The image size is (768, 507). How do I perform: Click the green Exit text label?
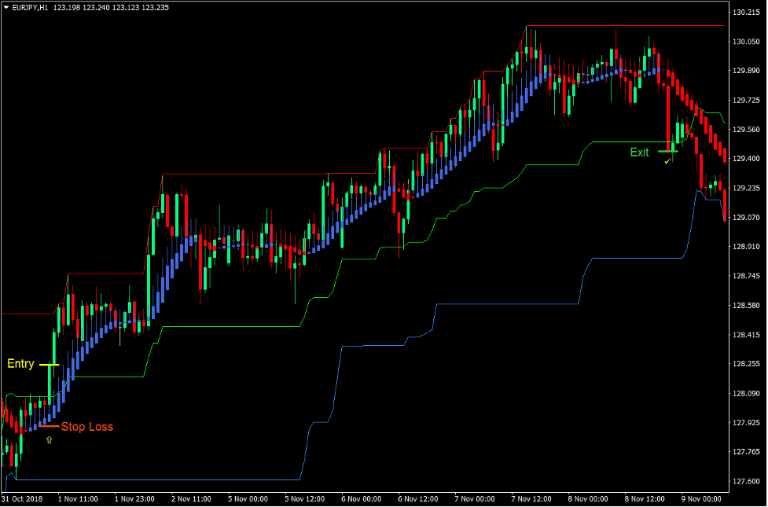tap(639, 152)
